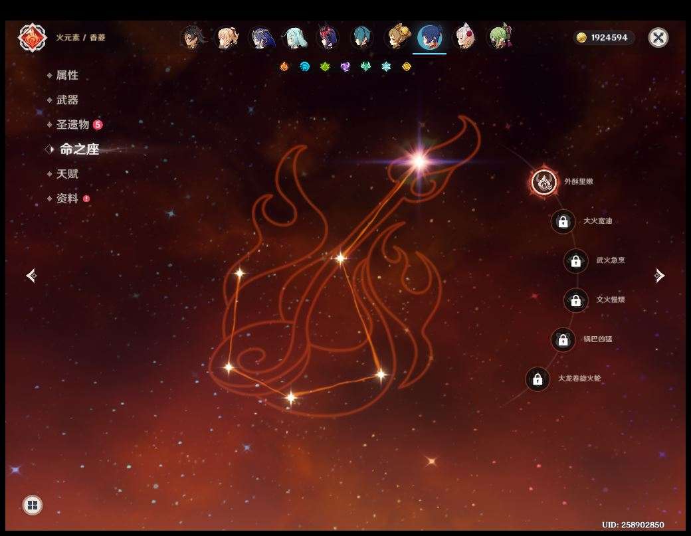Image resolution: width=691 pixels, height=536 pixels.
Task: Click the UID: 258902850 text
Action: point(633,525)
